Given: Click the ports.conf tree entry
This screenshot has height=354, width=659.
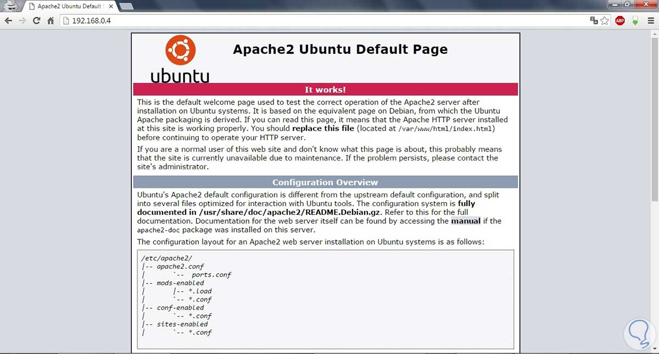Looking at the screenshot, I should point(211,275).
